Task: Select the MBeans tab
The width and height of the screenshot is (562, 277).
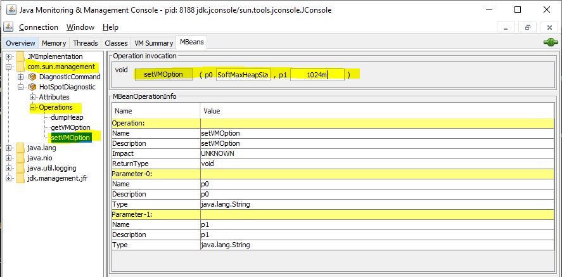Action: tap(192, 42)
